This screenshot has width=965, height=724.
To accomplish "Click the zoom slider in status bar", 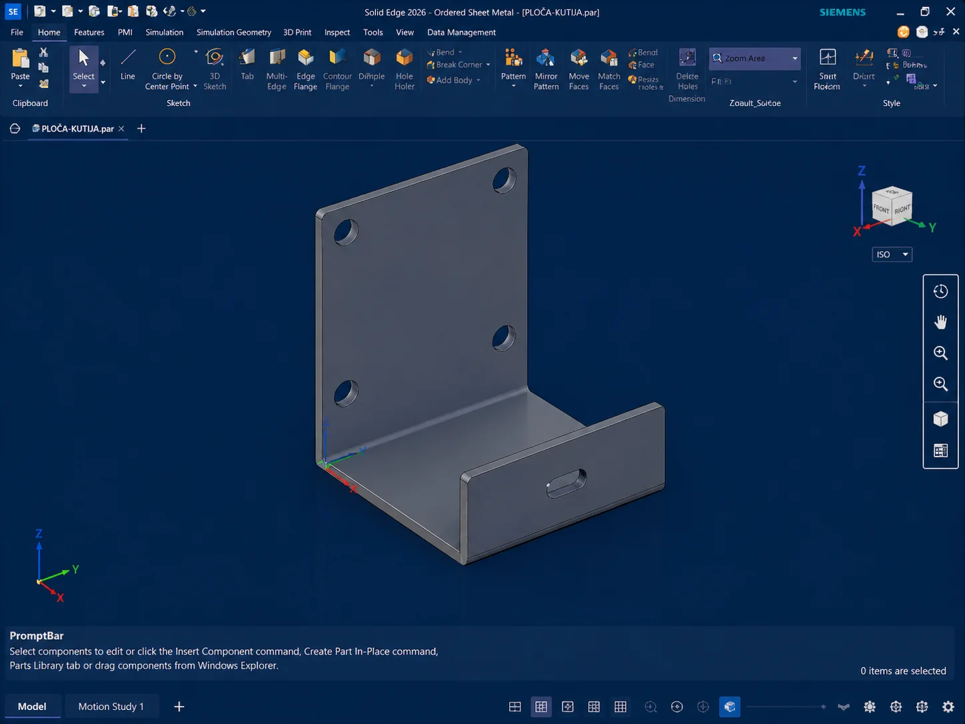I will [x=786, y=707].
